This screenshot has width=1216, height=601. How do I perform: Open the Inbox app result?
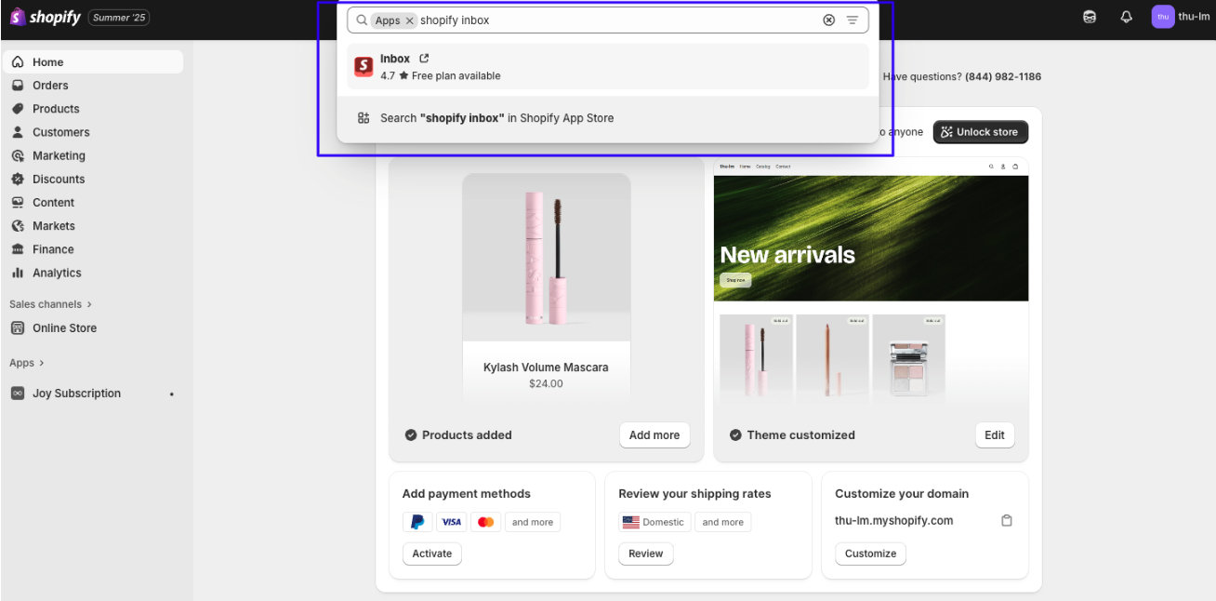click(x=608, y=67)
